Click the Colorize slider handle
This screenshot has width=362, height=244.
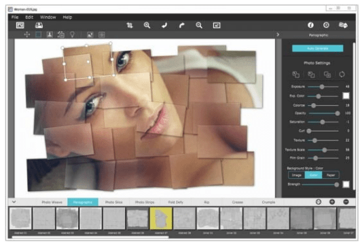pos(313,106)
